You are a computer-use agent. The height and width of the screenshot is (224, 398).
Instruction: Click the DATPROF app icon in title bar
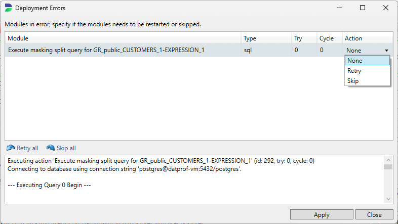point(9,8)
